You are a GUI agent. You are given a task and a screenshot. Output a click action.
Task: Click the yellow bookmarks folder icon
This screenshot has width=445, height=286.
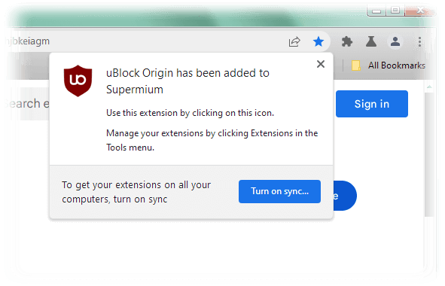356,65
